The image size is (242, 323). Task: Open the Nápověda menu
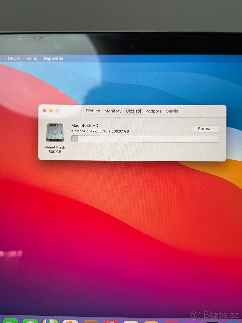click(x=54, y=58)
